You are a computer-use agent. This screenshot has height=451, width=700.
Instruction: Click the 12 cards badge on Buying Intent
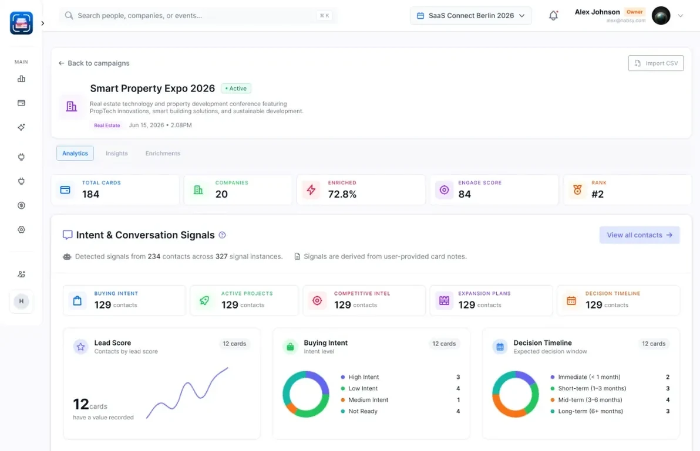pyautogui.click(x=444, y=344)
